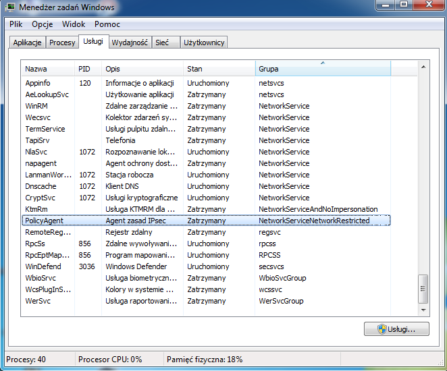Select the Wecsvc service row

click(206, 117)
